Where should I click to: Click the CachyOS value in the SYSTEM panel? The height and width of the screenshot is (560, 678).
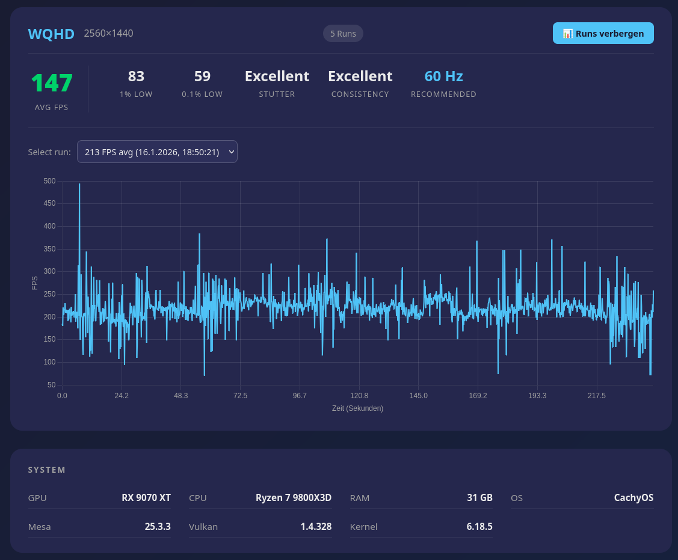tap(633, 497)
